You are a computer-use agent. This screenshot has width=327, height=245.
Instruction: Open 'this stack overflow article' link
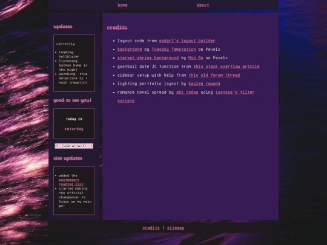pyautogui.click(x=226, y=67)
